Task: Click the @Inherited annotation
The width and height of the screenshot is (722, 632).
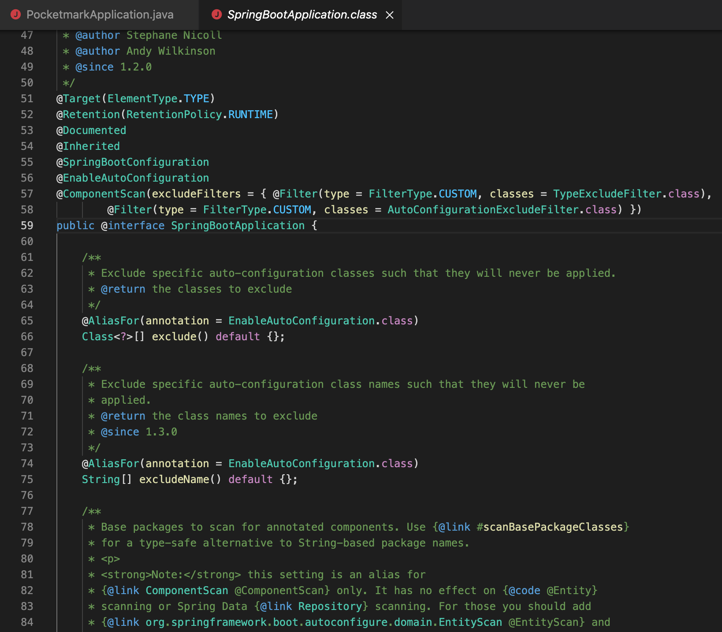Action: click(x=88, y=146)
